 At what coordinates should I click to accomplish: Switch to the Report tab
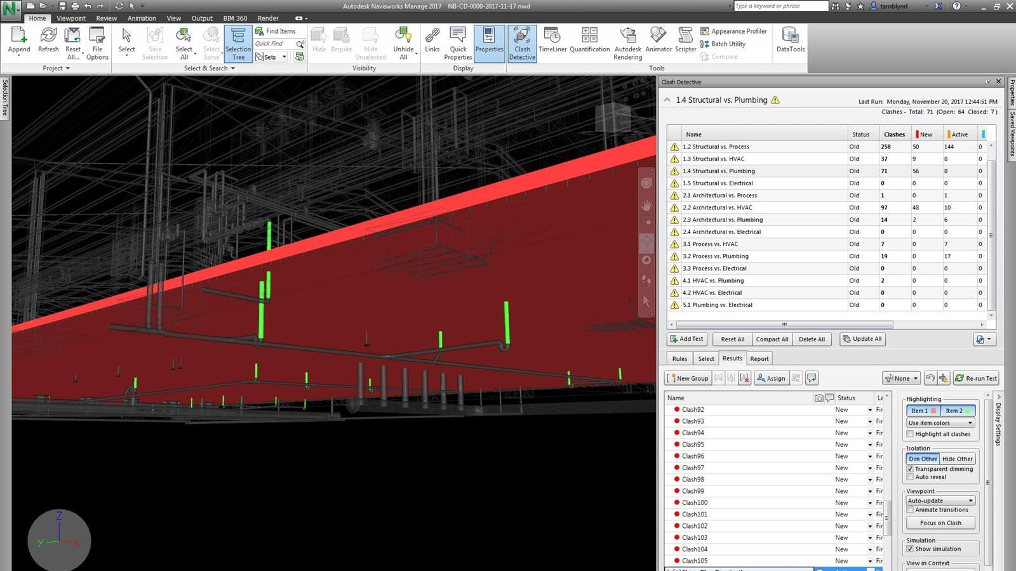759,358
